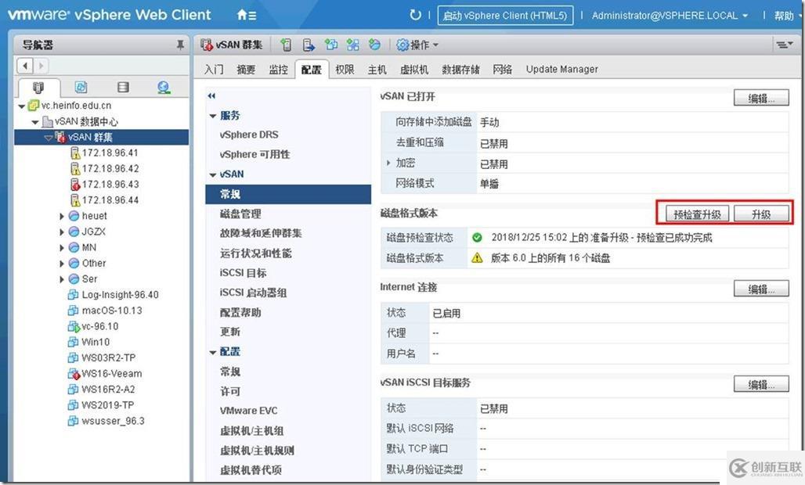This screenshot has height=485, width=805.
Task: Collapse the settings list double-arrow icon
Action: click(211, 96)
